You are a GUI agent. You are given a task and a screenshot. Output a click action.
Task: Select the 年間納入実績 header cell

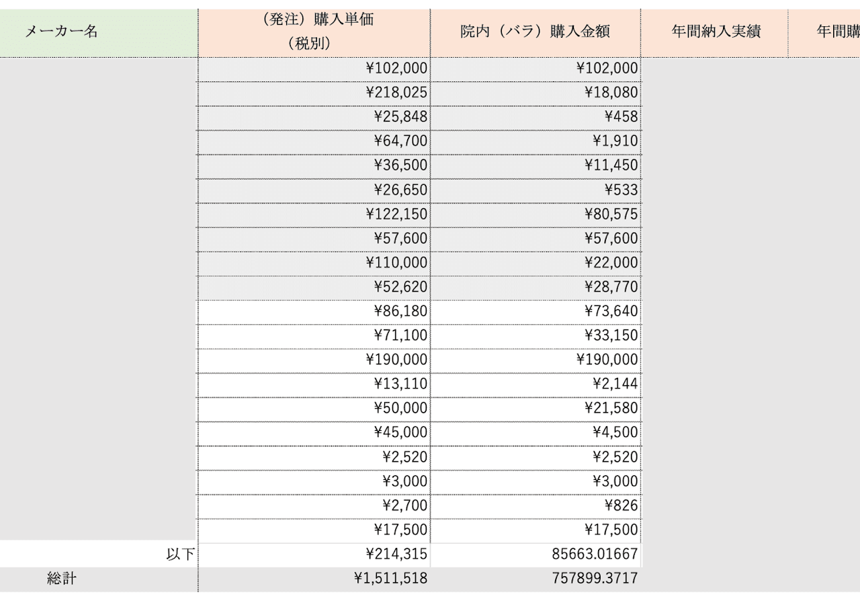(x=714, y=32)
